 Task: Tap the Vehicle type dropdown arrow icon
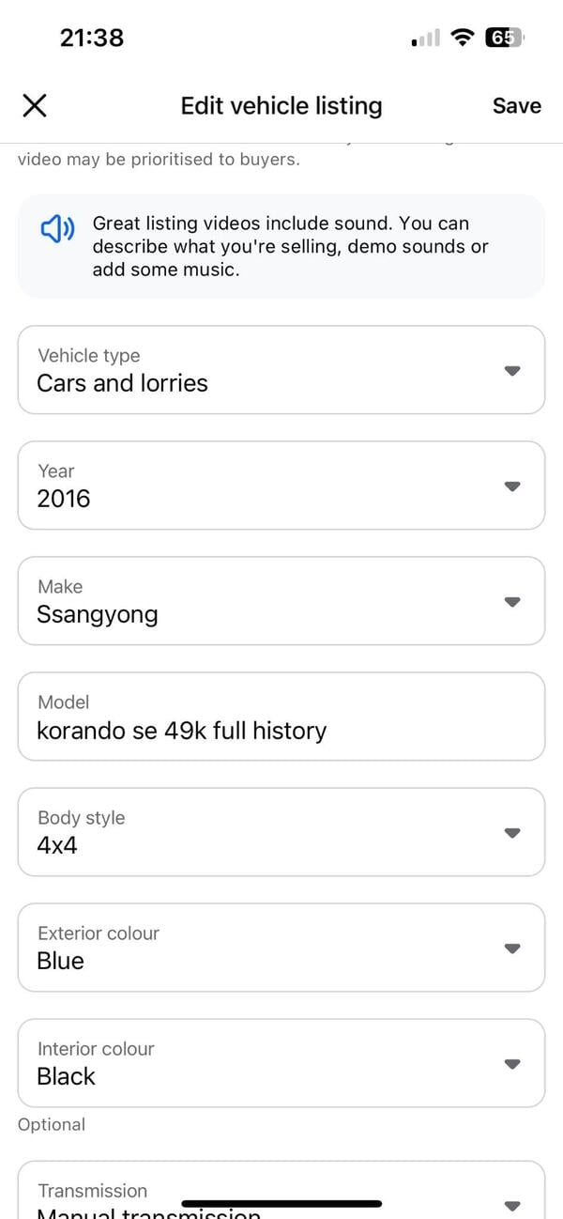(x=511, y=371)
